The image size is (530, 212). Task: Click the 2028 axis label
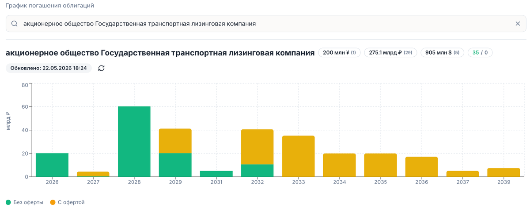click(x=134, y=182)
